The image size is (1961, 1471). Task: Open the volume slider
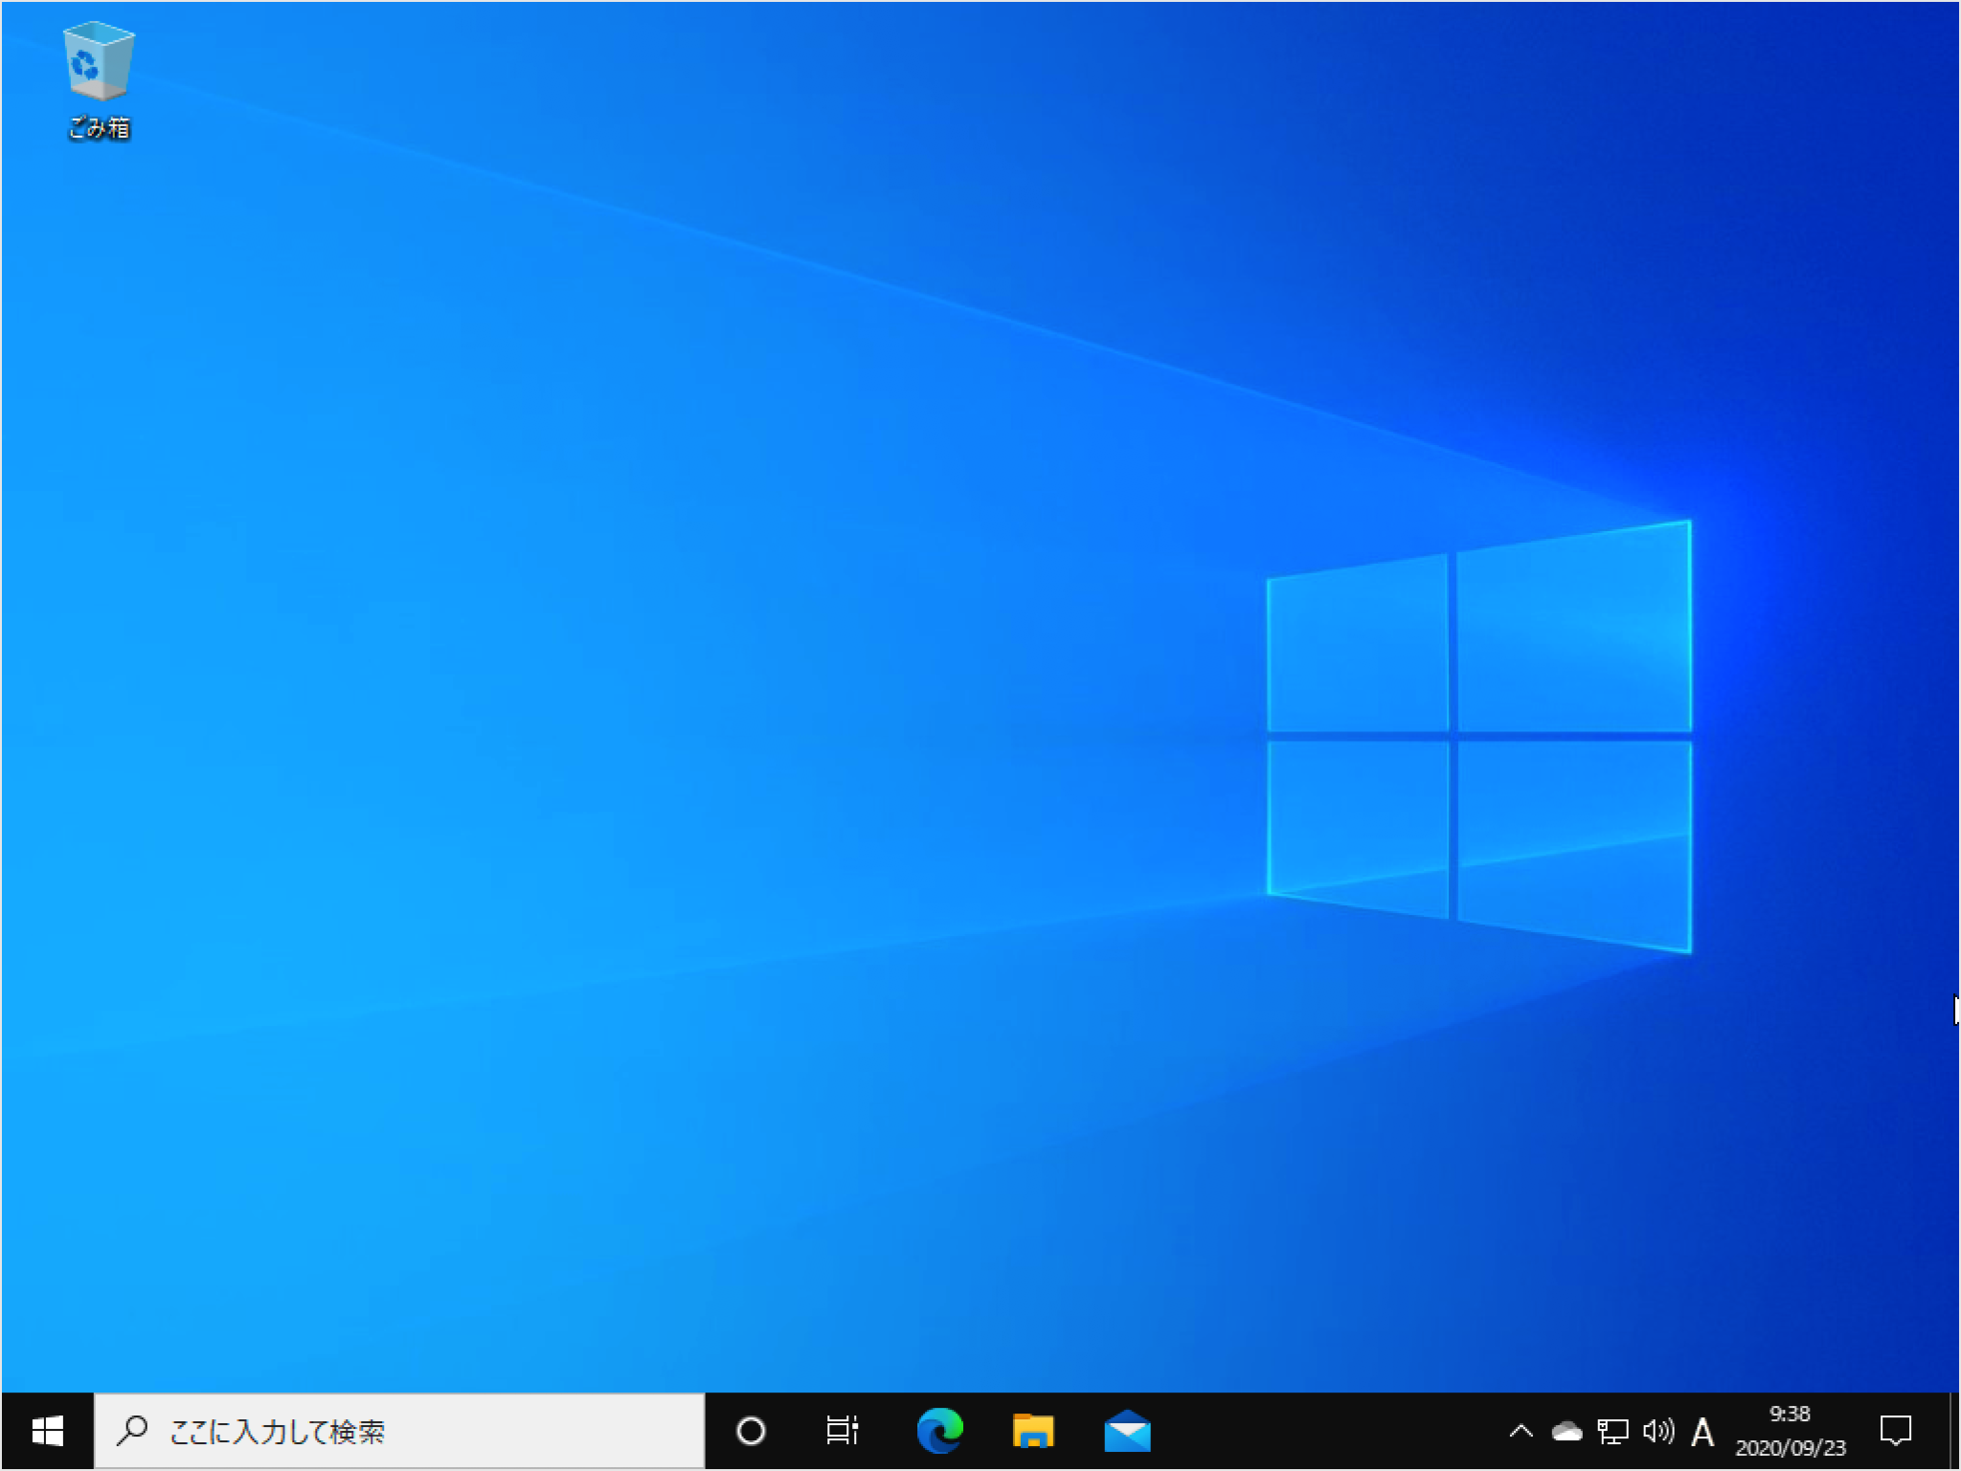pos(1659,1432)
